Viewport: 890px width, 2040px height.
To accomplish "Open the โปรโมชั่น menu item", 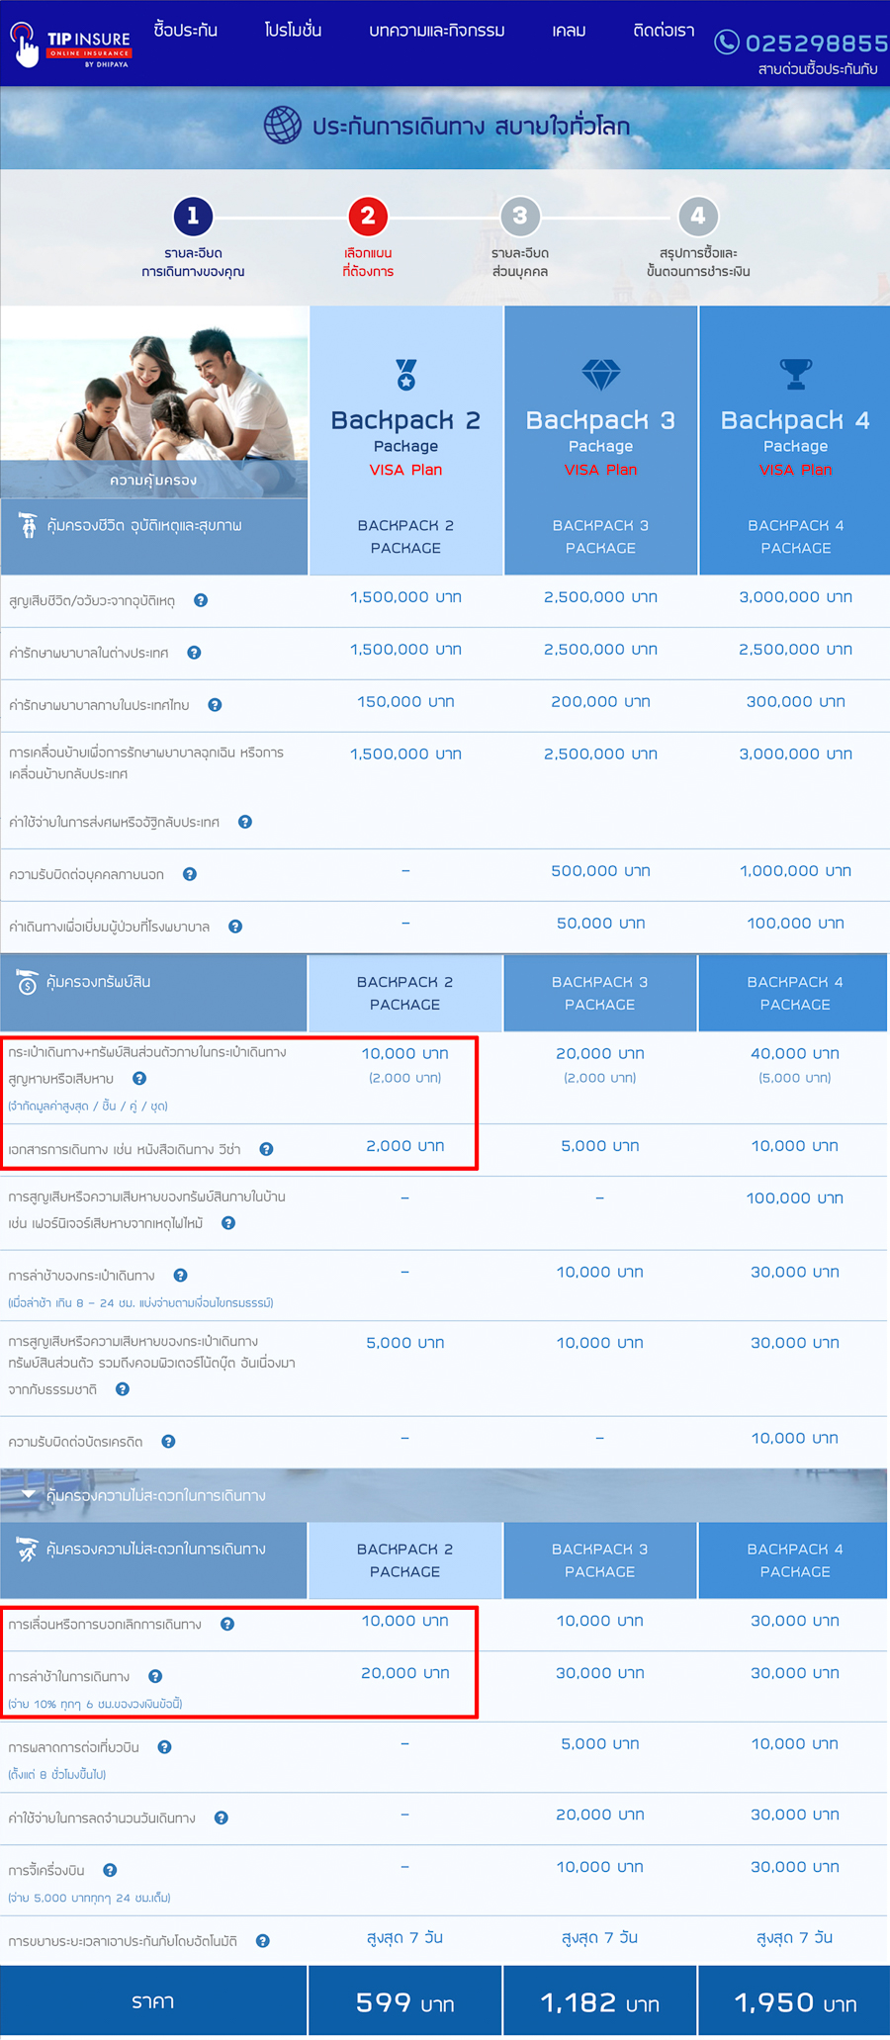I will 293,31.
